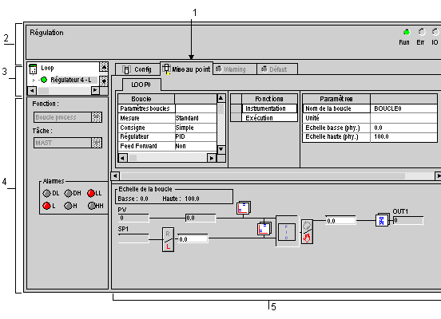Click the PV trend graph icon above the line
Image resolution: width=441 pixels, height=319 pixels.
244,208
